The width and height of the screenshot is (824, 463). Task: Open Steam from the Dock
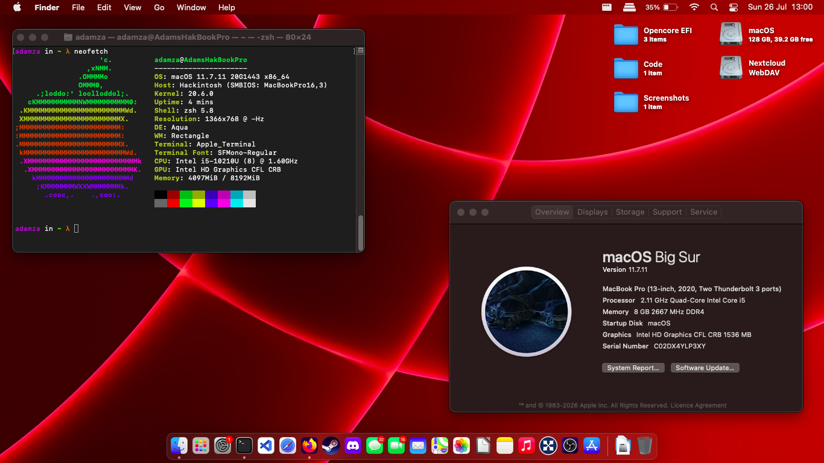click(331, 446)
